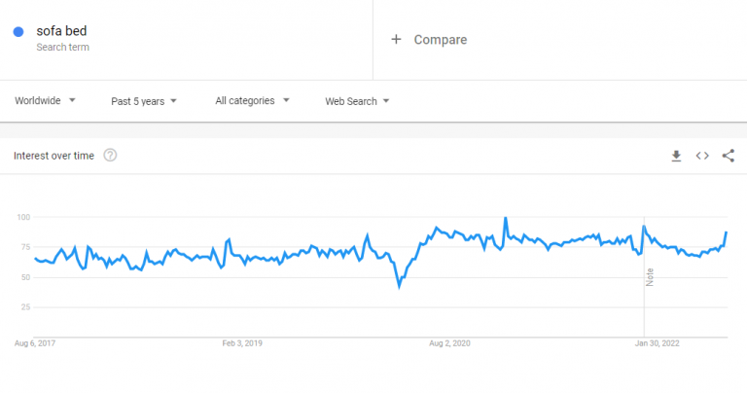
Task: Click the share icon
Action: [729, 156]
